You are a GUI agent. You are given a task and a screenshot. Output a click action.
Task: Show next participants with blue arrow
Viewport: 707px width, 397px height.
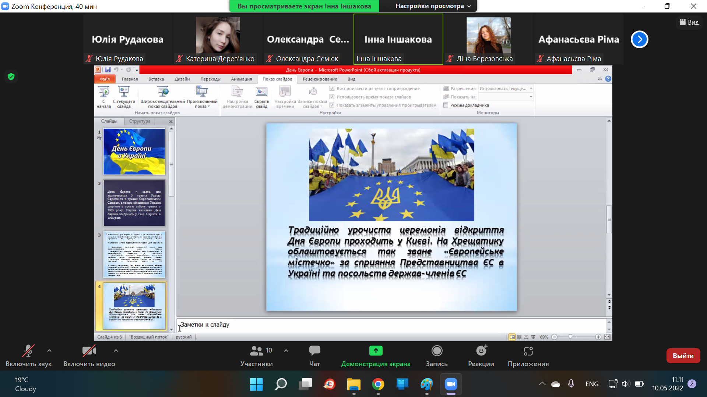pos(639,39)
